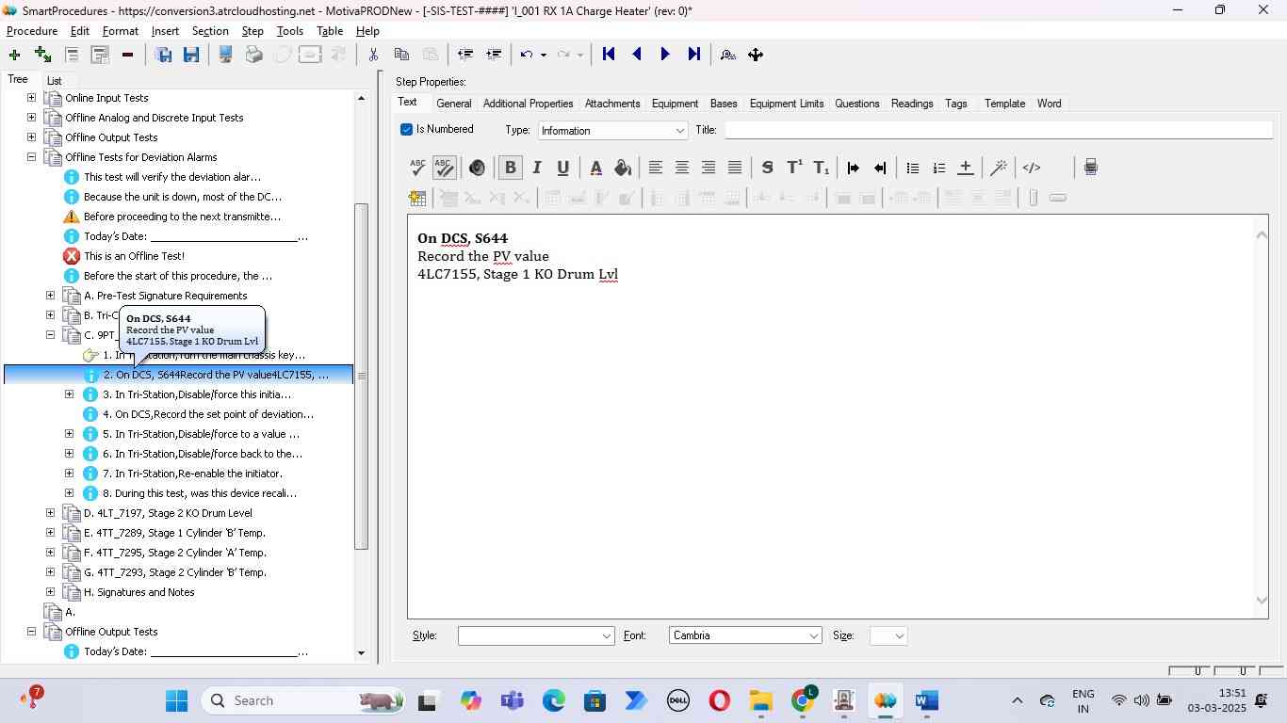Switch to the General tab

click(453, 104)
